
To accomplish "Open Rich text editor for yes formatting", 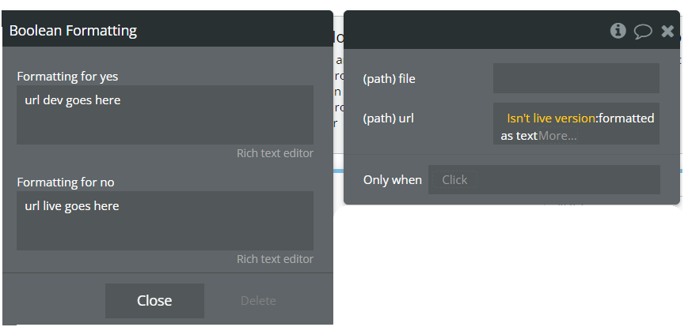I will (x=275, y=153).
